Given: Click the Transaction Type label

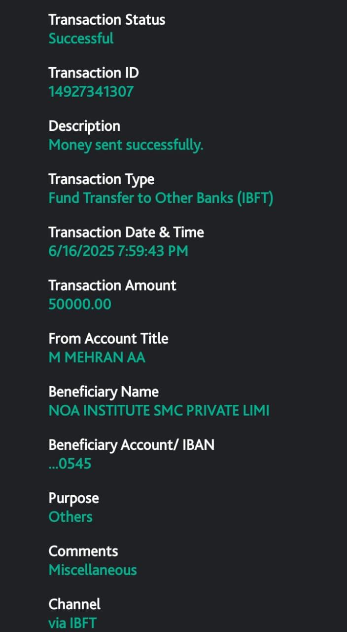Looking at the screenshot, I should click(x=101, y=179).
